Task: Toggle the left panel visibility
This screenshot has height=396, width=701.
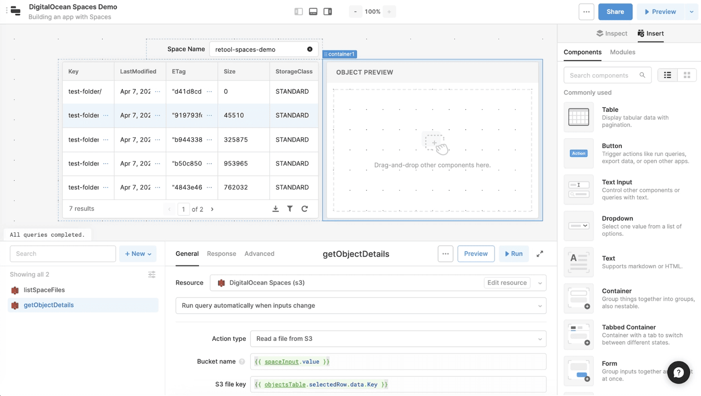Action: pos(298,12)
